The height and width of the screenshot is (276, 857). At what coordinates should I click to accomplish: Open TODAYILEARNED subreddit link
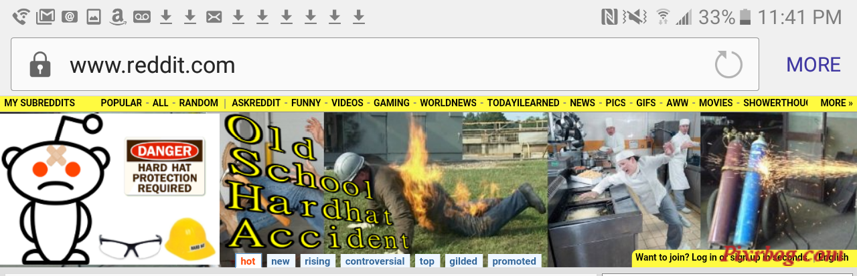[523, 103]
